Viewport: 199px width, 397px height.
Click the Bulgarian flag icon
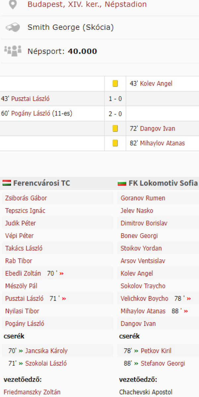click(x=122, y=183)
